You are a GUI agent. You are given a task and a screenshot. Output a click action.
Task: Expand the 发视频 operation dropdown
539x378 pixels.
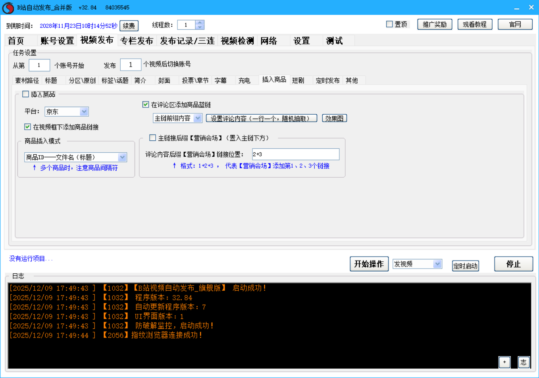pyautogui.click(x=437, y=264)
